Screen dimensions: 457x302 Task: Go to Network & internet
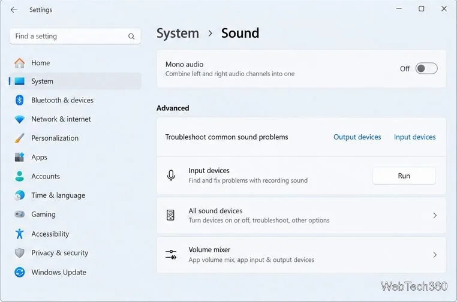(x=75, y=119)
